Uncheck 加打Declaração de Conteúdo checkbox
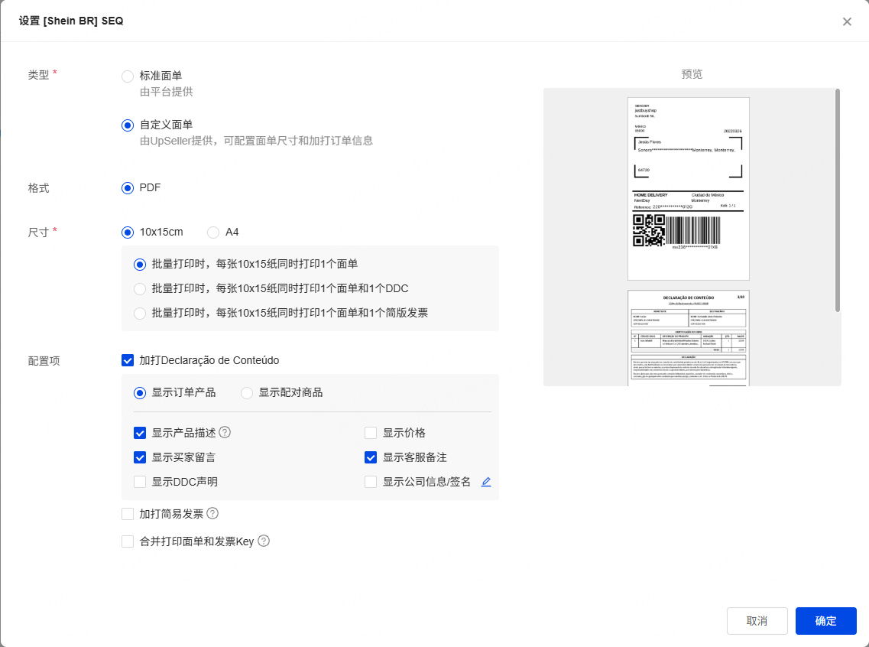The height and width of the screenshot is (647, 869). [x=128, y=360]
